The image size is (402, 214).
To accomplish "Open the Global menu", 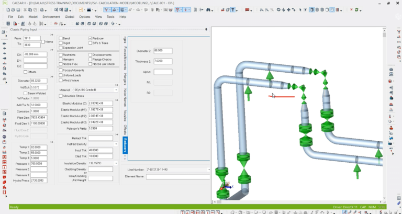I will point(70,17).
